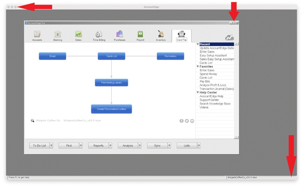303x187 pixels.
Task: Collapse the Help Center section triangle
Action: click(198, 92)
